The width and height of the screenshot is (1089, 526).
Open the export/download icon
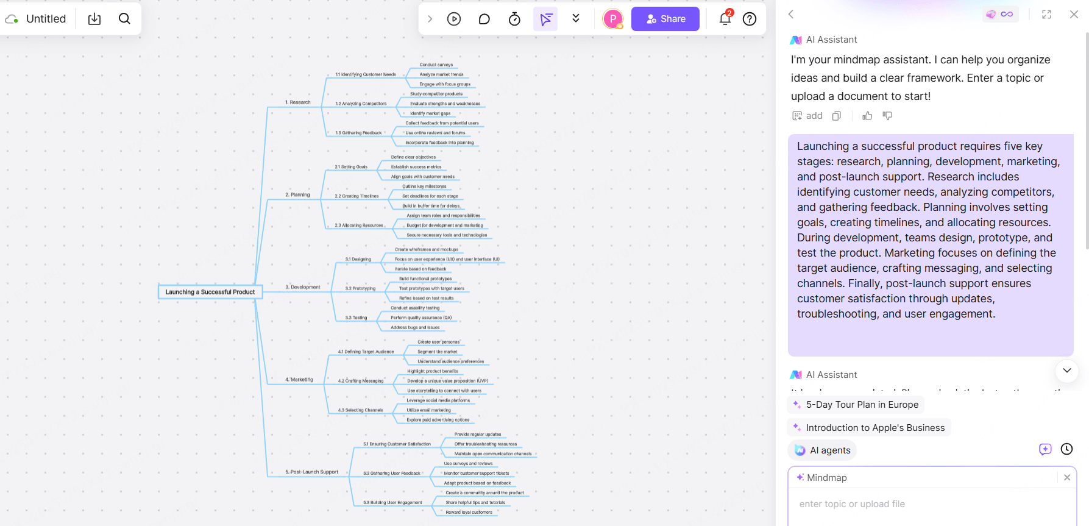pos(94,19)
